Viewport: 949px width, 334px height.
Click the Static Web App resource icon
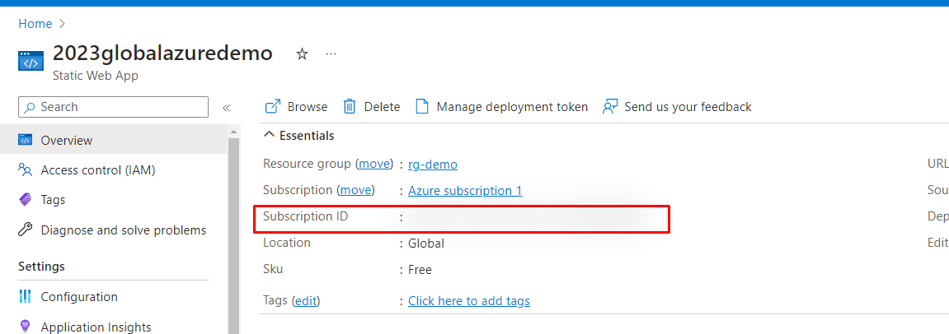click(x=31, y=61)
